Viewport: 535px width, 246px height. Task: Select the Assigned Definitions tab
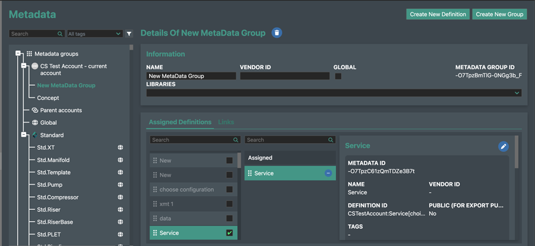pos(180,122)
